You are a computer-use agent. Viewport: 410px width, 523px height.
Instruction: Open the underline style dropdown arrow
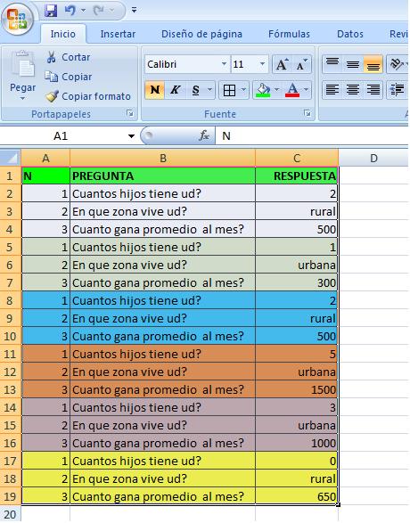[209, 90]
